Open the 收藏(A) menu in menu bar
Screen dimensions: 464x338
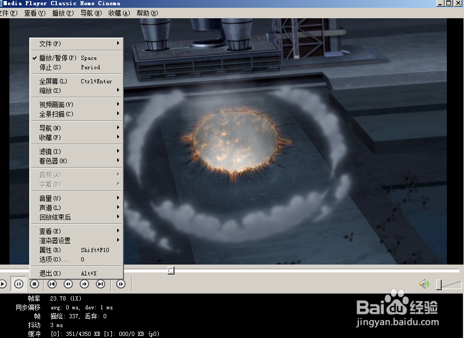[x=119, y=13]
